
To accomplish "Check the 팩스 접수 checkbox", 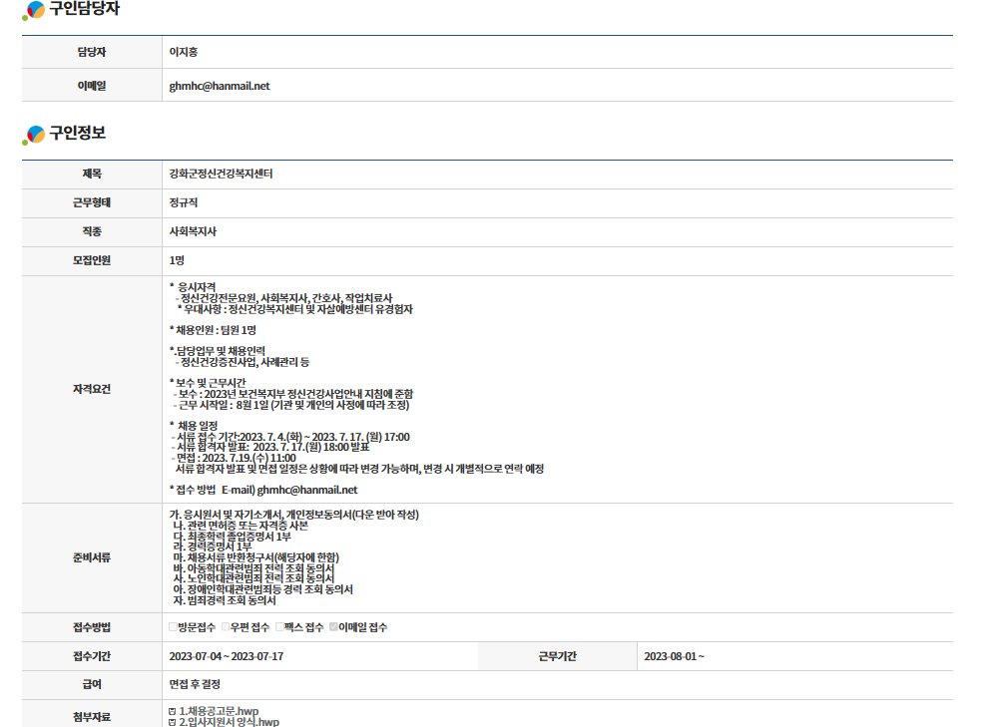I will pos(279,627).
